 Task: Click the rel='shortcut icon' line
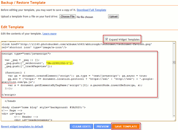pyautogui.click(x=34, y=48)
